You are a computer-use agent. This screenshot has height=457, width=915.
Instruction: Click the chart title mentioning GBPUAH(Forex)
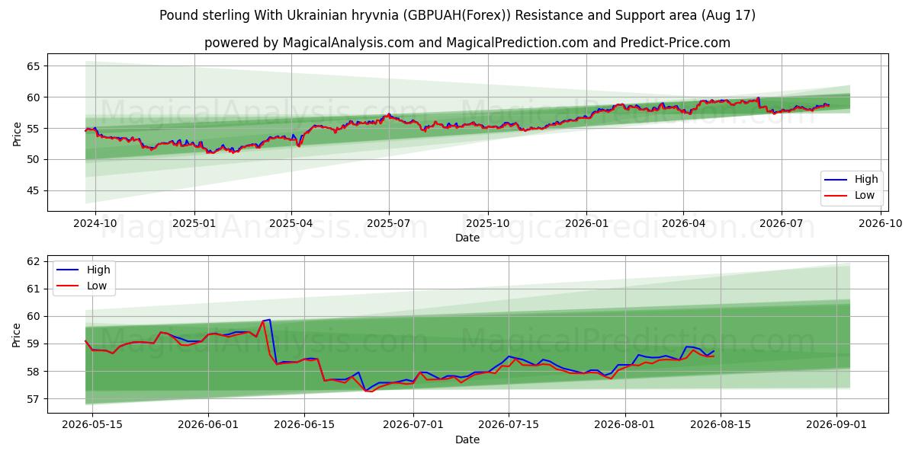tap(457, 15)
